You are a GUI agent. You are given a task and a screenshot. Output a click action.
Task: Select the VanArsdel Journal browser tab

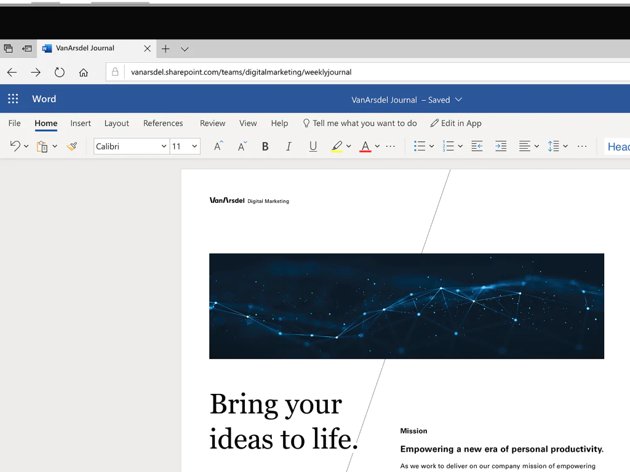click(x=95, y=49)
